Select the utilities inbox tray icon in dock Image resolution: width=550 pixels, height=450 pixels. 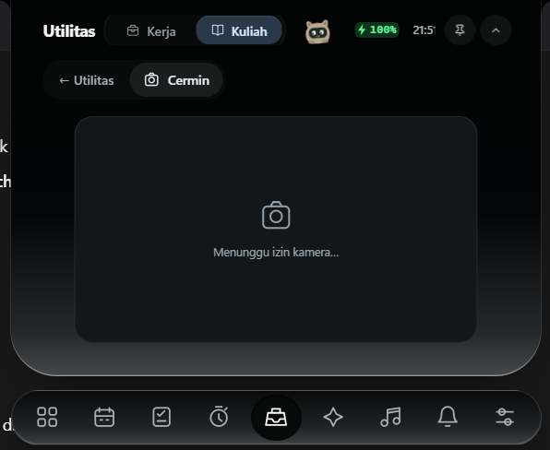276,418
